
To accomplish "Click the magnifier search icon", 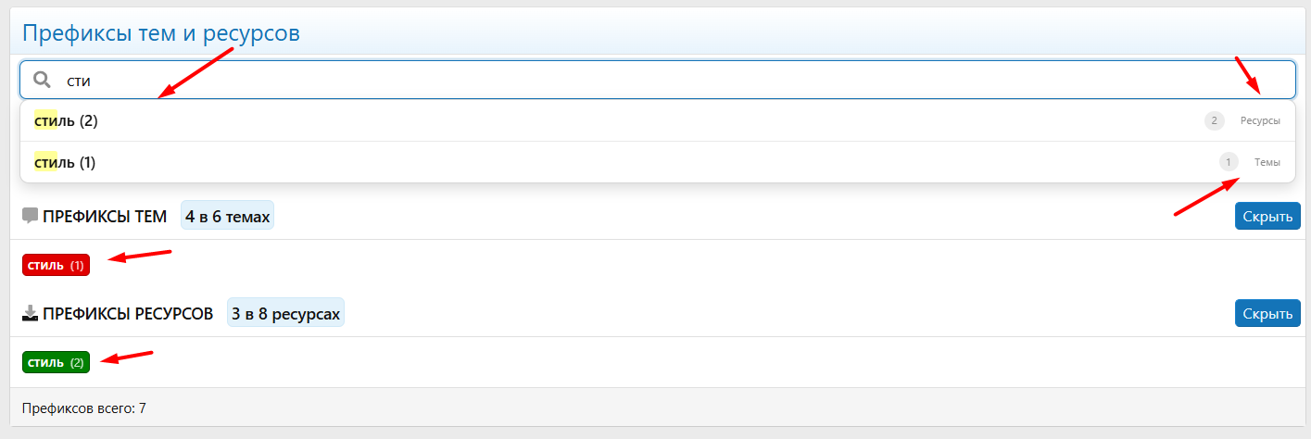I will 42,81.
